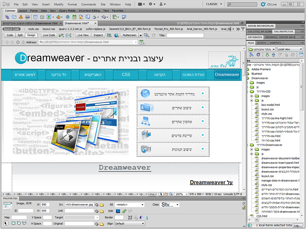Open the Local view dropdown
306x229 pixels.
[x=290, y=49]
